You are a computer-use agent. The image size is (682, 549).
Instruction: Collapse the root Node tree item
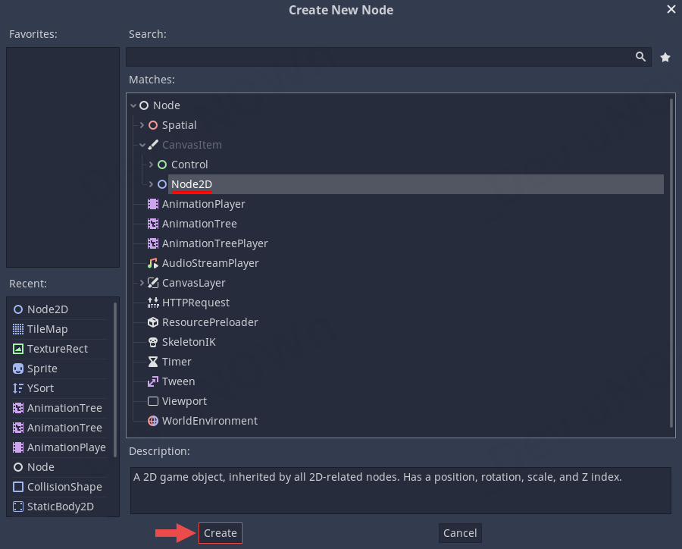point(133,106)
